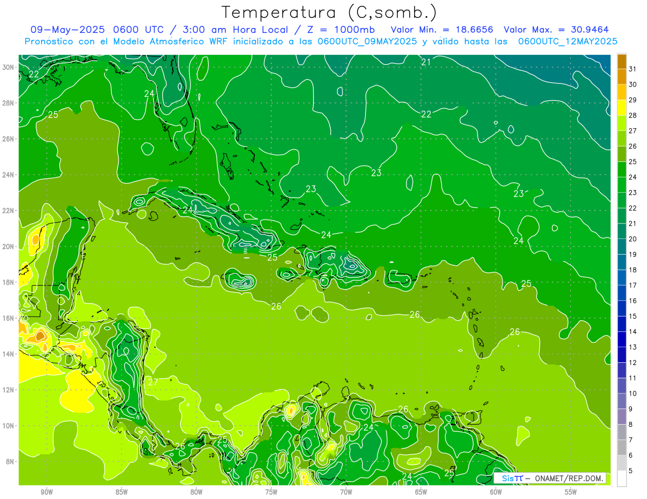Click the 70W longitude axis label
Screen dimensions: 647x499
point(346,493)
